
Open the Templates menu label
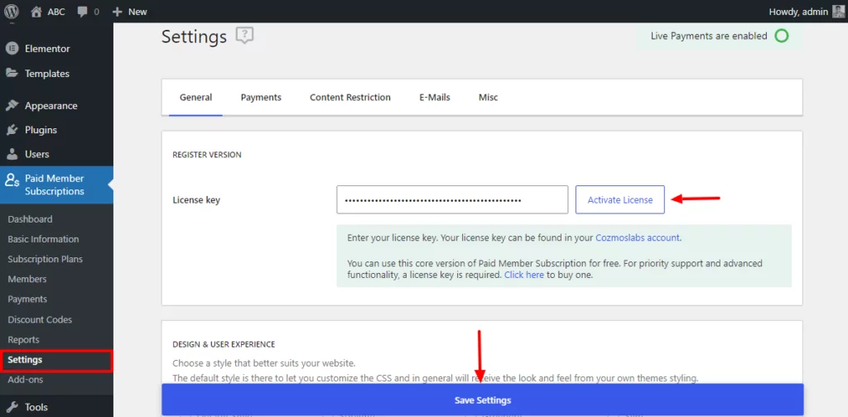coord(47,74)
